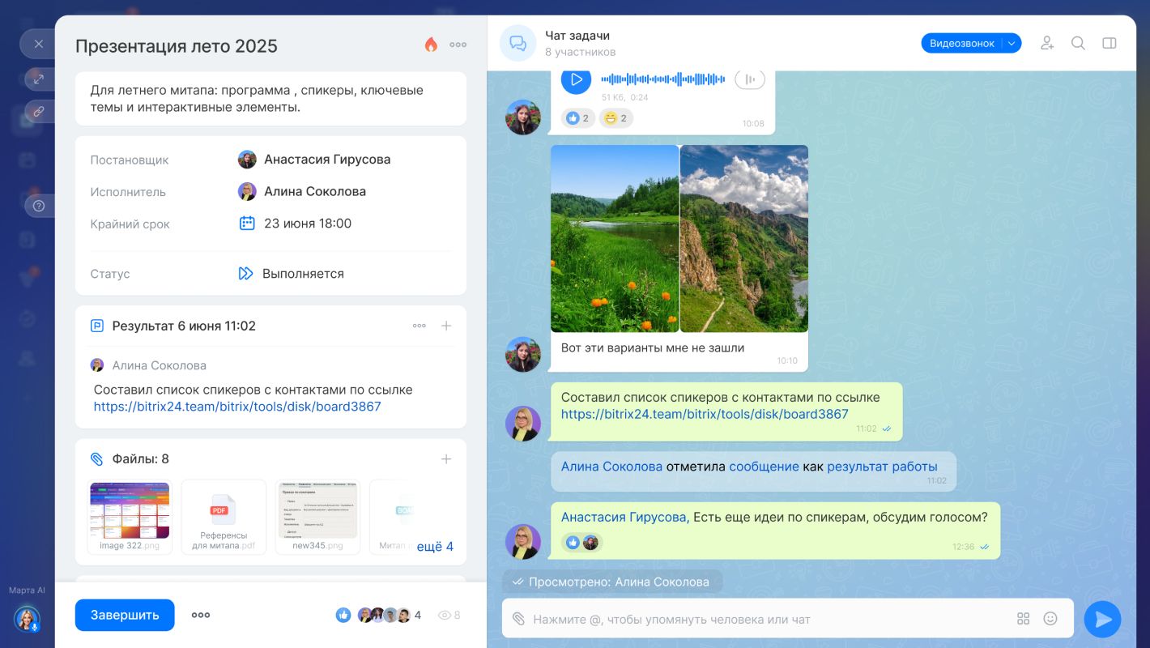Toggle the thumbs-up reaction on voice message
Viewport: 1150px width, 648px height.
pos(577,118)
